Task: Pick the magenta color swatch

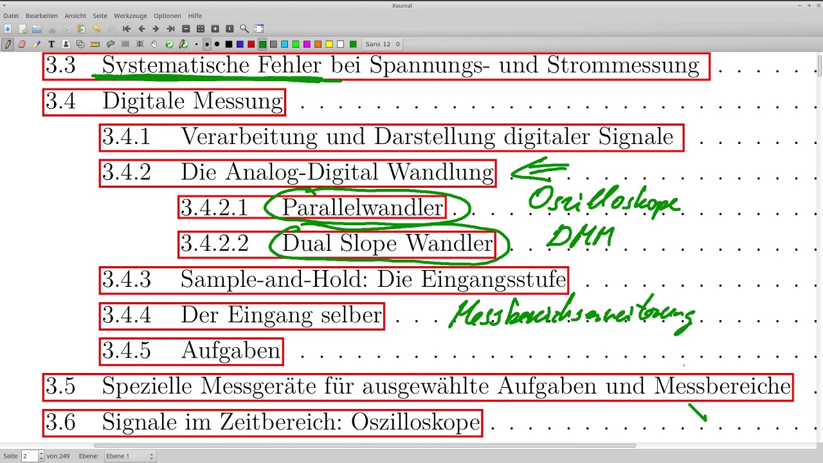Action: point(307,44)
